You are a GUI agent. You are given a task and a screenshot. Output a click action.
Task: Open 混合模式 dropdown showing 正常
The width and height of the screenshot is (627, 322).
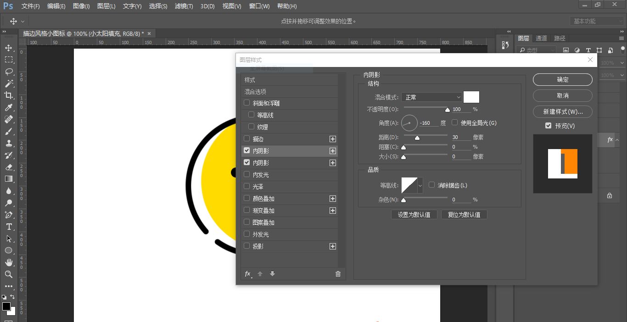click(x=431, y=97)
